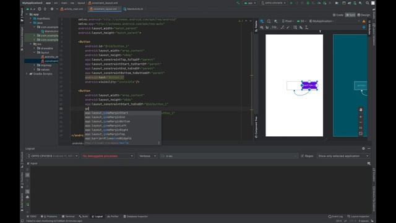Click print icon in Logcat side toolbar
Image resolution: width=396 pixels, height=223 pixels.
click(27, 197)
